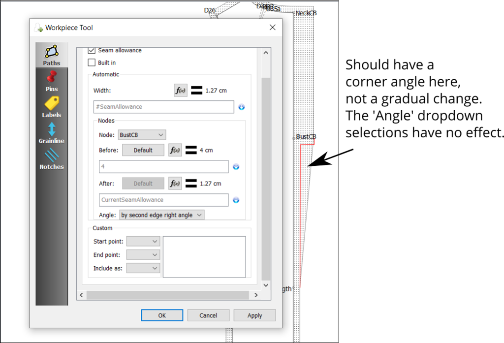Screen dimensions: 504x343
Task: Open the Angle dropdown for edge options
Action: click(161, 215)
